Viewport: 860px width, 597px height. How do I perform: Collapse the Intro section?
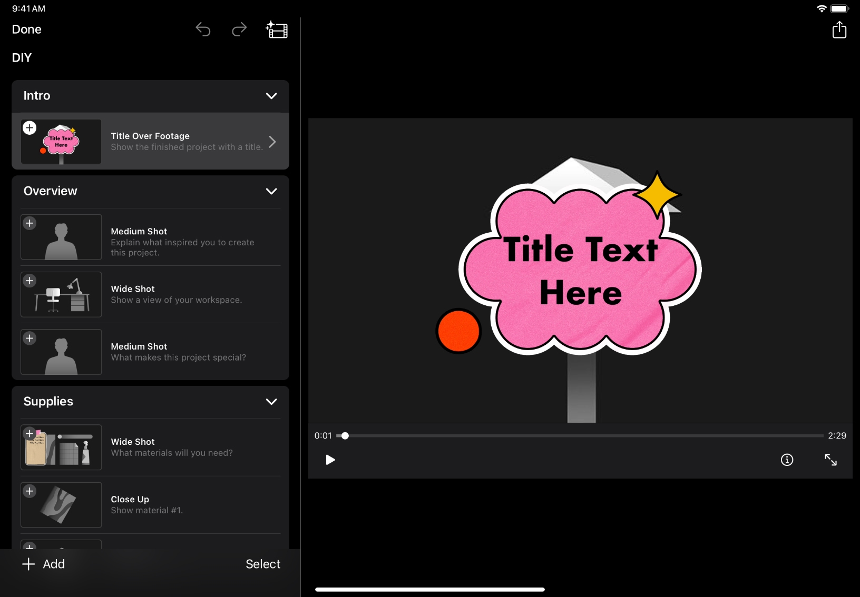(x=271, y=96)
